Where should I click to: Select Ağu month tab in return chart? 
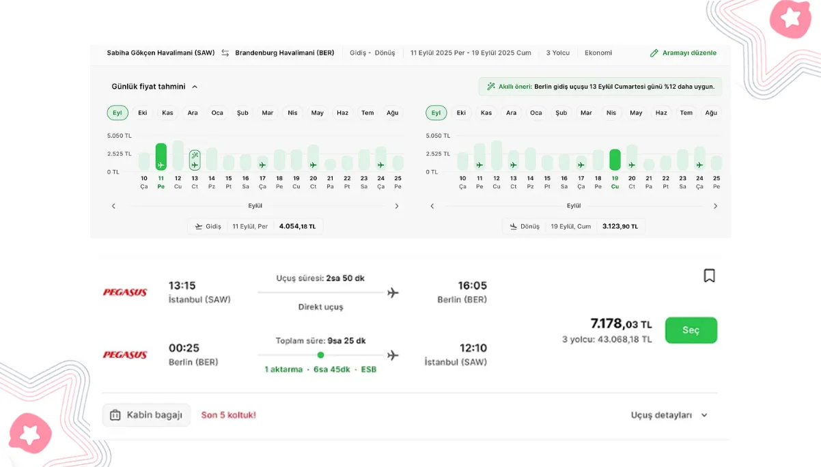click(711, 113)
